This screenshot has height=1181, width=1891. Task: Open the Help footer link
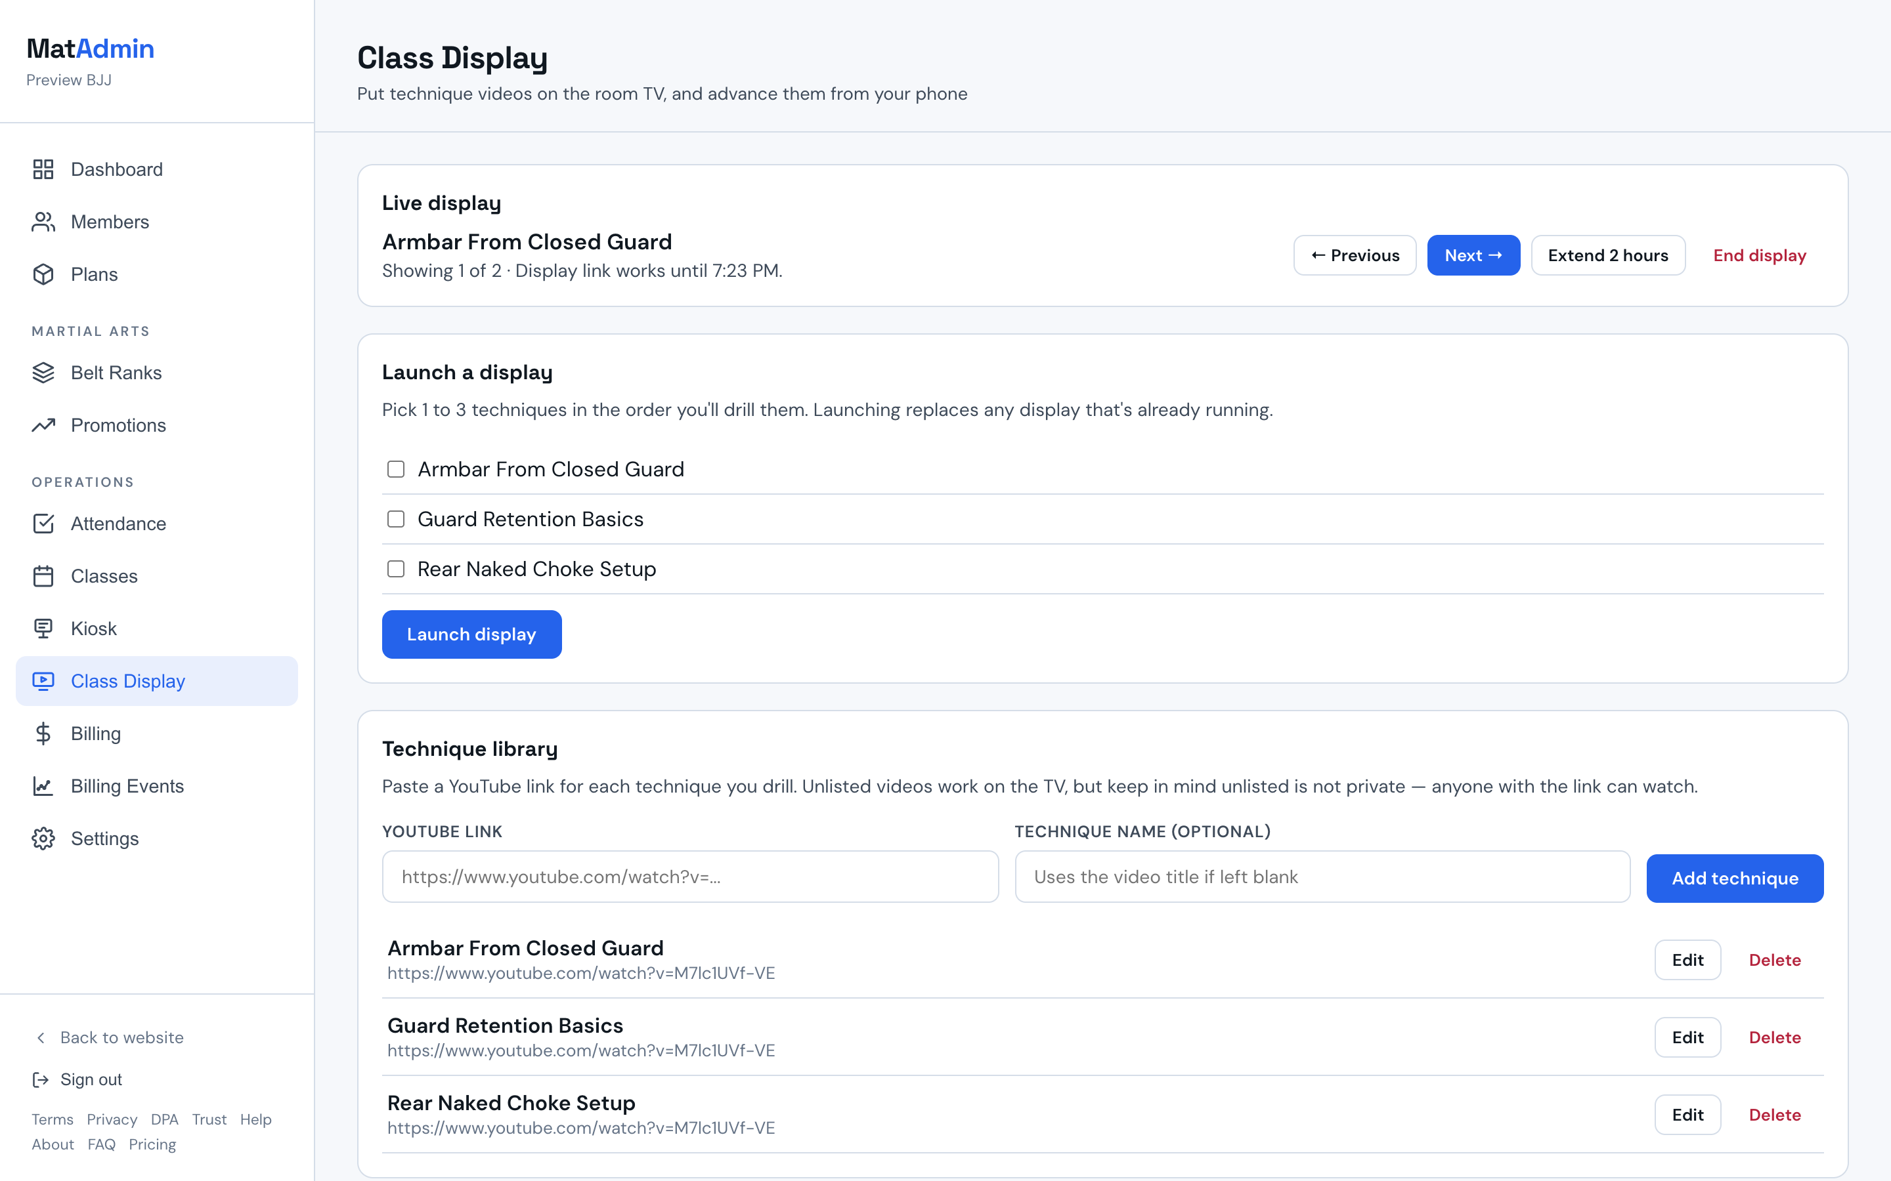point(255,1119)
